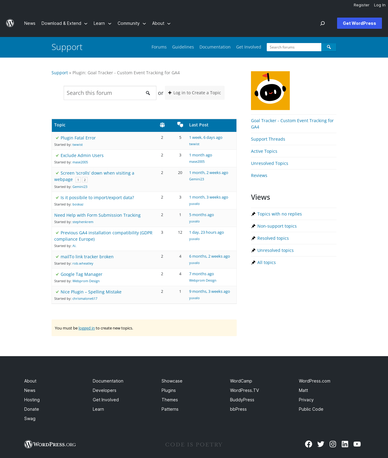The image size is (388, 458).
Task: Go to page 2 of Screen scrolls topic
Action: point(85,180)
